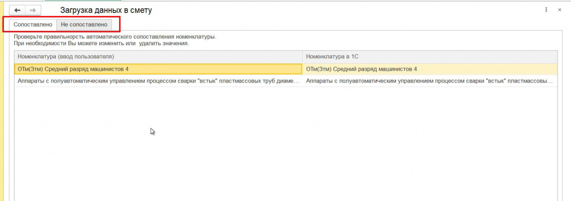Switch to the Не сопоставлено tab
The image size is (571, 201).
(x=84, y=24)
